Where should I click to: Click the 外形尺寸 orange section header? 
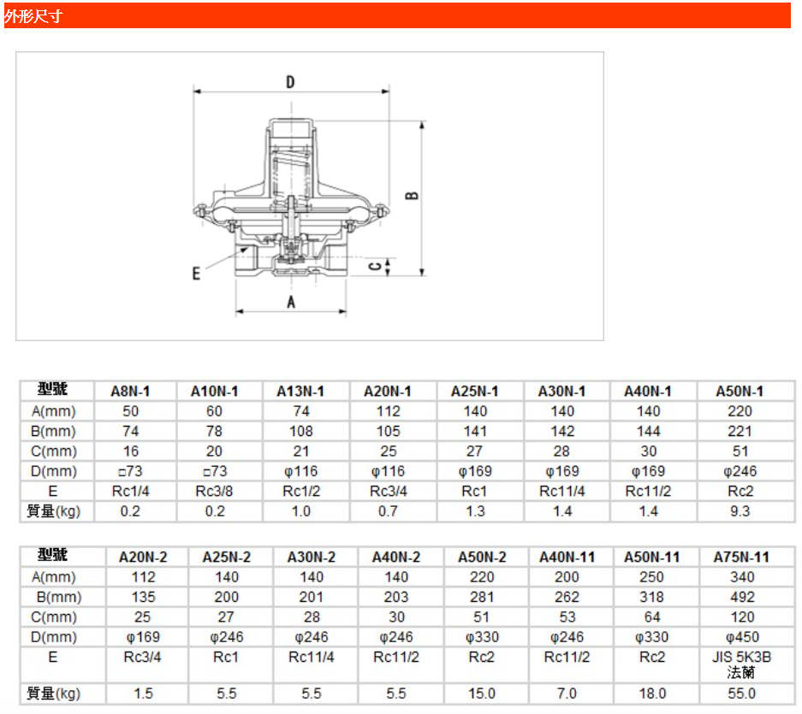point(397,15)
